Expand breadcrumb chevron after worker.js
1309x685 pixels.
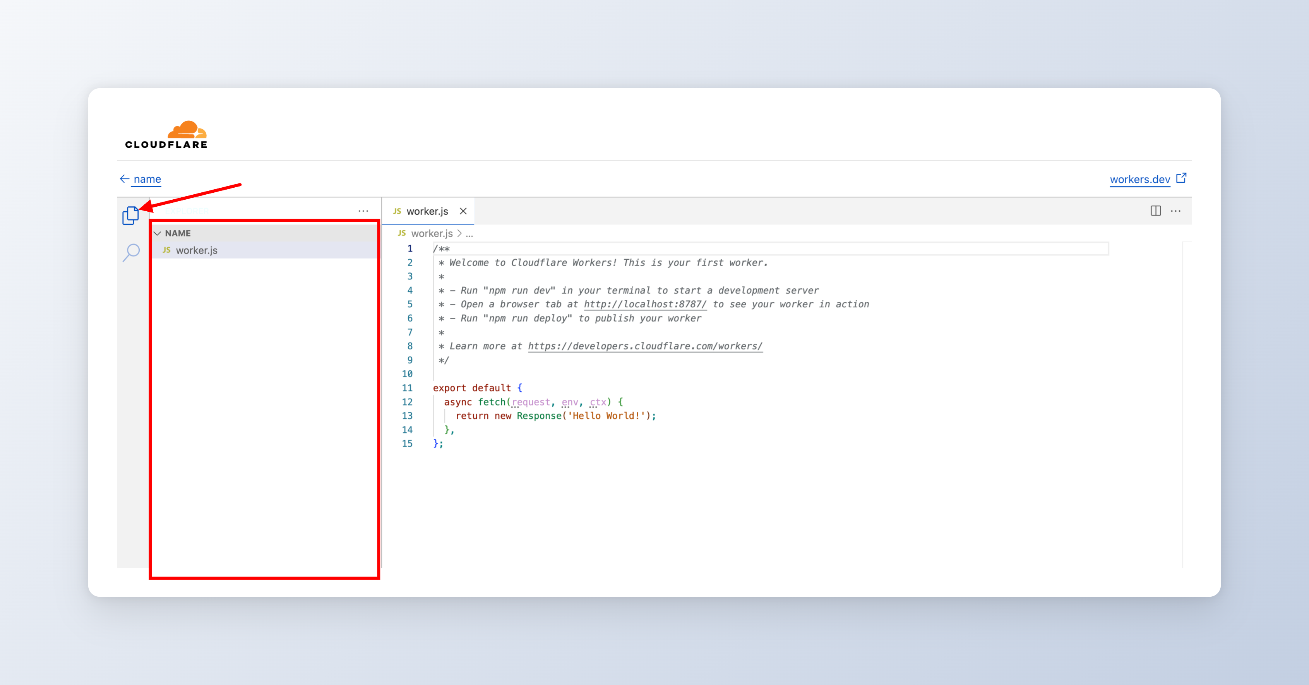point(459,233)
